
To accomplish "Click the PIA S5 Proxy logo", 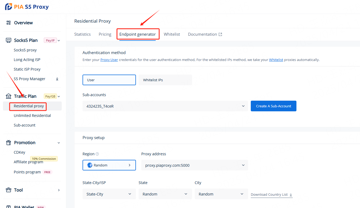I will coord(27,7).
